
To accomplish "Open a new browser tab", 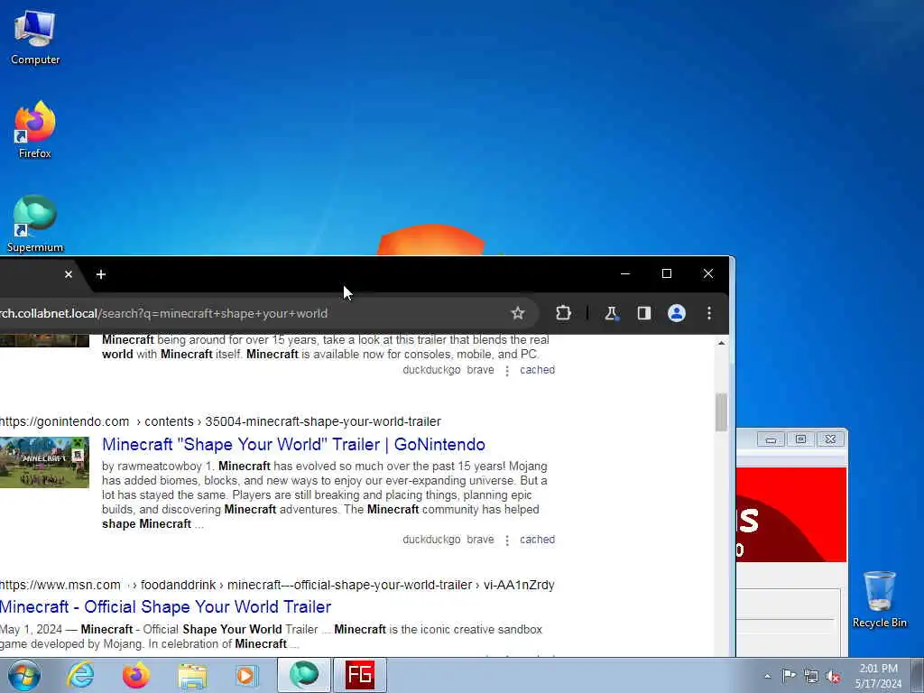I will (x=101, y=274).
